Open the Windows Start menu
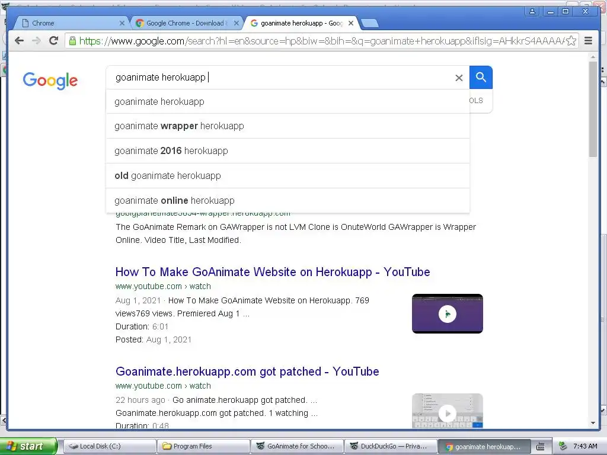Screen dimensions: 607x455 click(28, 446)
